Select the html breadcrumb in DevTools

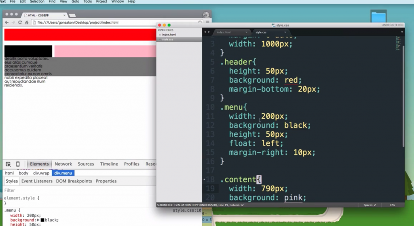click(x=9, y=173)
